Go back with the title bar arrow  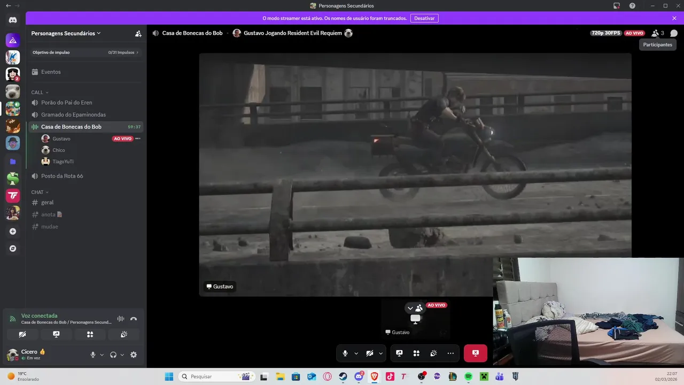coord(8,5)
